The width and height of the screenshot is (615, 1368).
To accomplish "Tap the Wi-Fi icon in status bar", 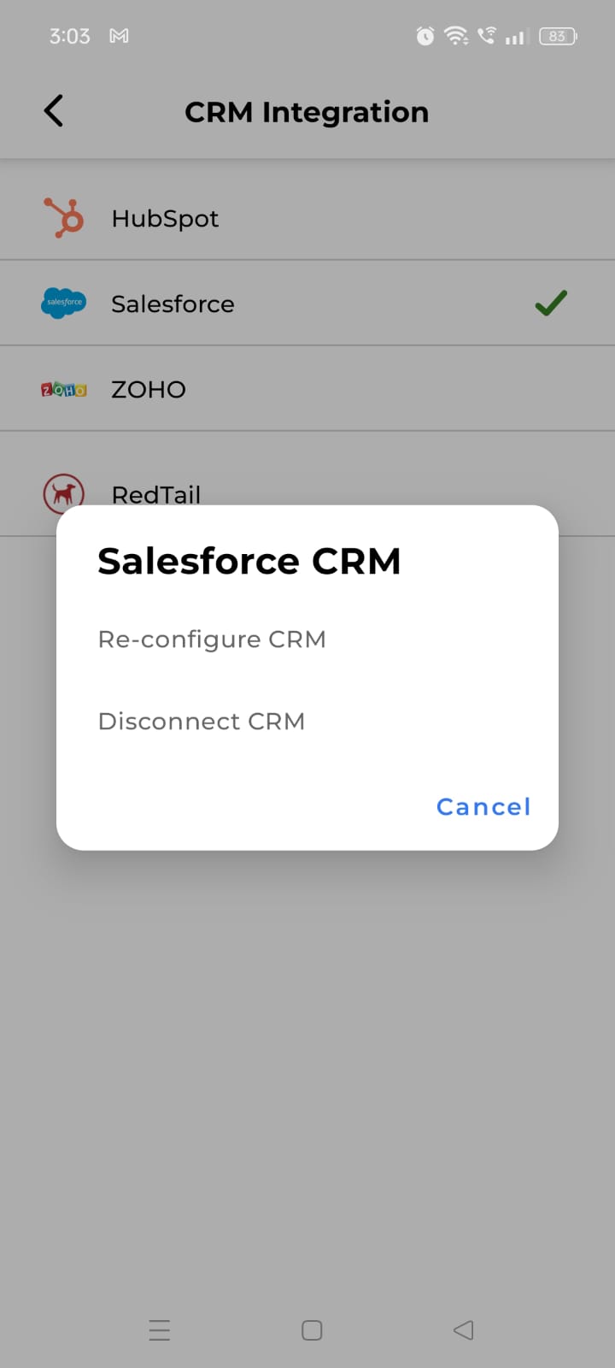I will pyautogui.click(x=456, y=36).
